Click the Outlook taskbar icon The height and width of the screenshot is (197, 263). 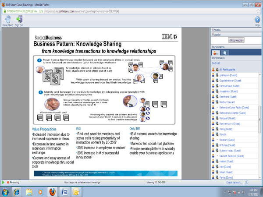click(76, 192)
